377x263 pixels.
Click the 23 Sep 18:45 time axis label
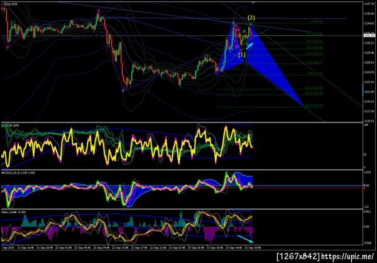pos(253,247)
